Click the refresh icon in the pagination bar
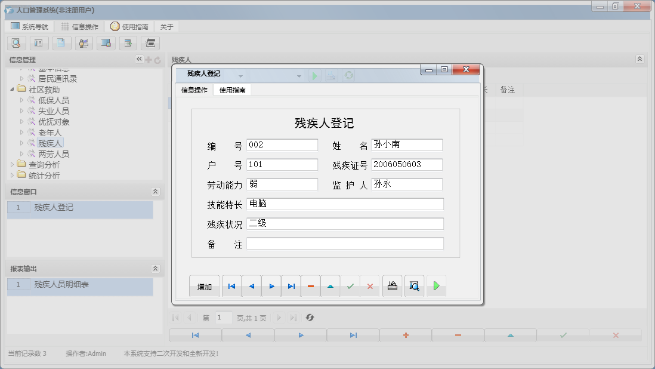The image size is (655, 369). tap(310, 318)
